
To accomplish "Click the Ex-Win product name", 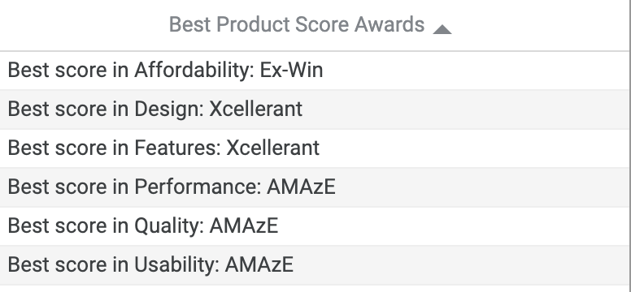I will [x=291, y=71].
